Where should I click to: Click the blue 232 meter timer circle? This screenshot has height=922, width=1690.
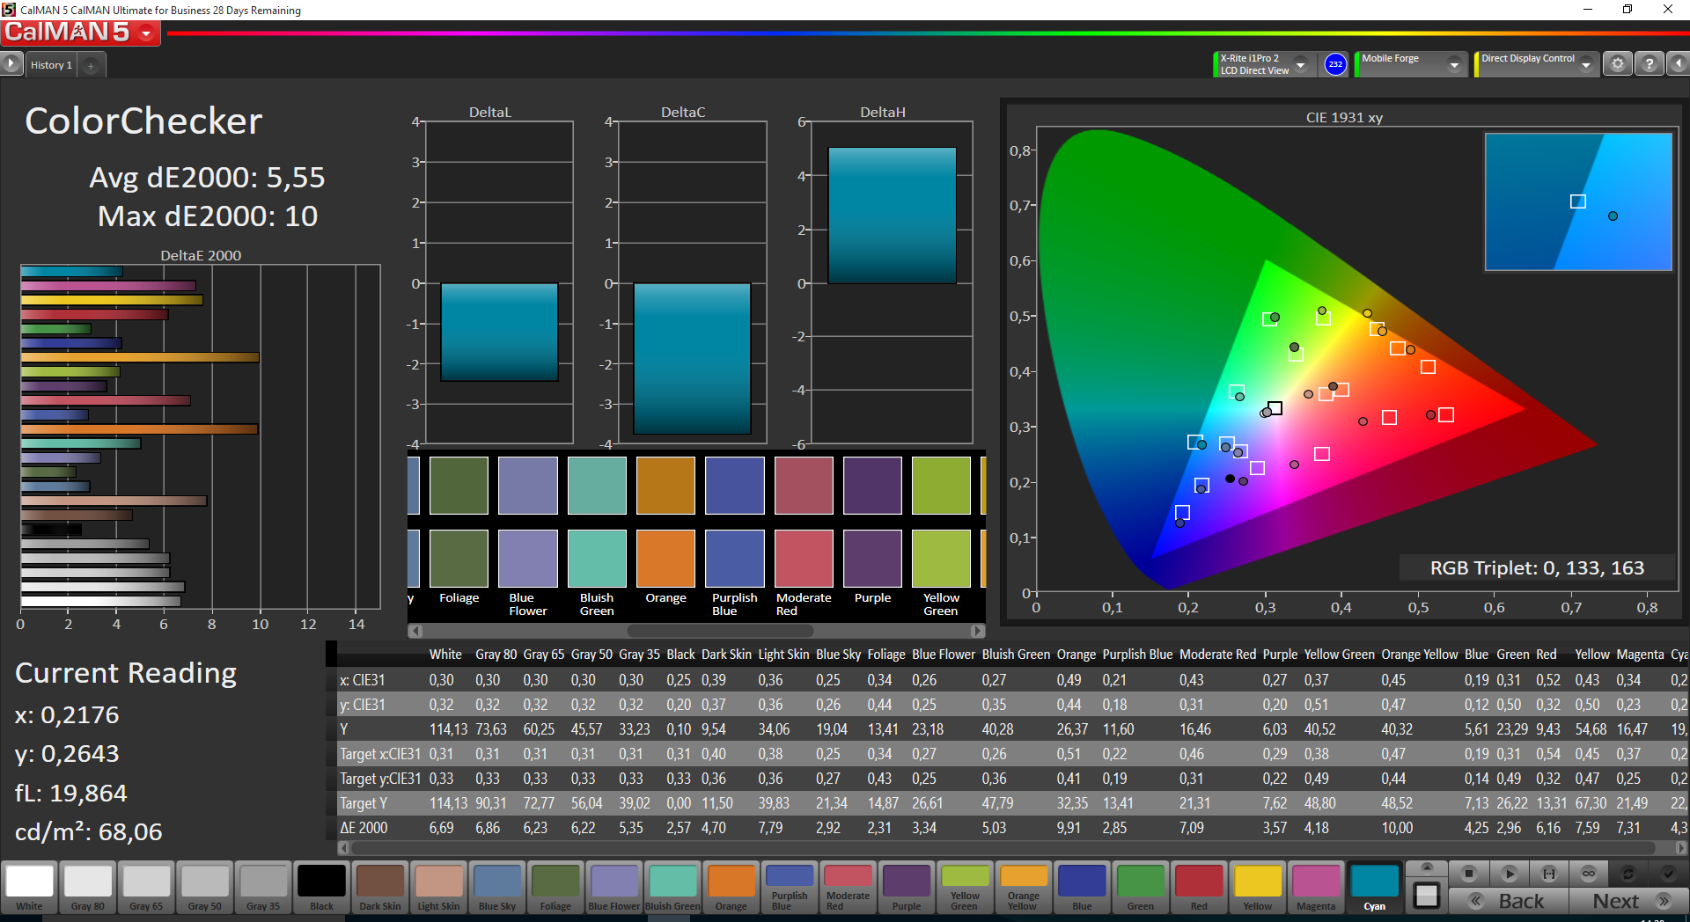[1335, 64]
